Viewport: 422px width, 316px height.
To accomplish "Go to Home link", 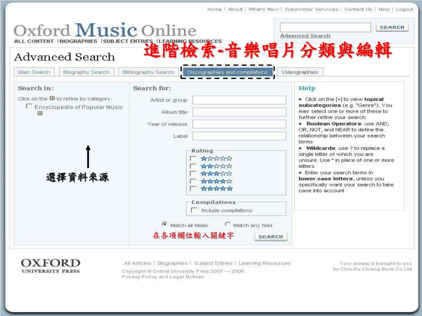I will click(x=214, y=9).
